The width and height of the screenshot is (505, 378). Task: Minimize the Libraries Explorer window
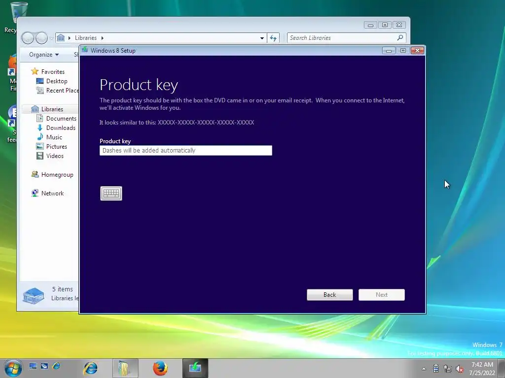[x=371, y=25]
